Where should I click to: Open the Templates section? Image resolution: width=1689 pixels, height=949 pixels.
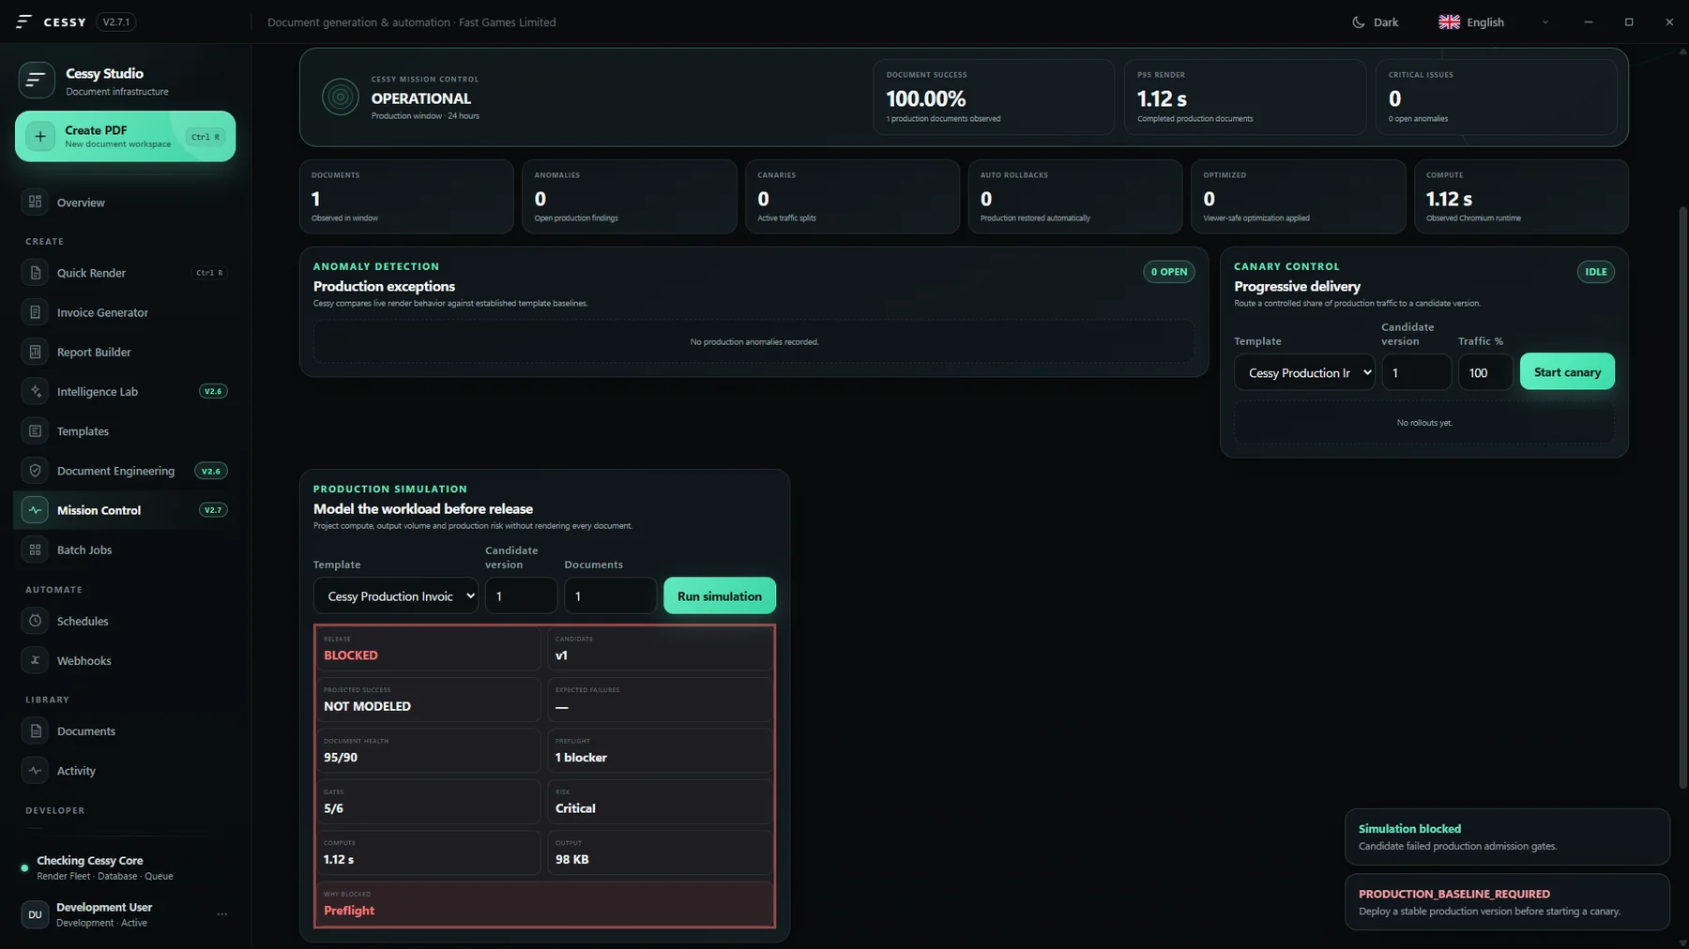pos(125,431)
